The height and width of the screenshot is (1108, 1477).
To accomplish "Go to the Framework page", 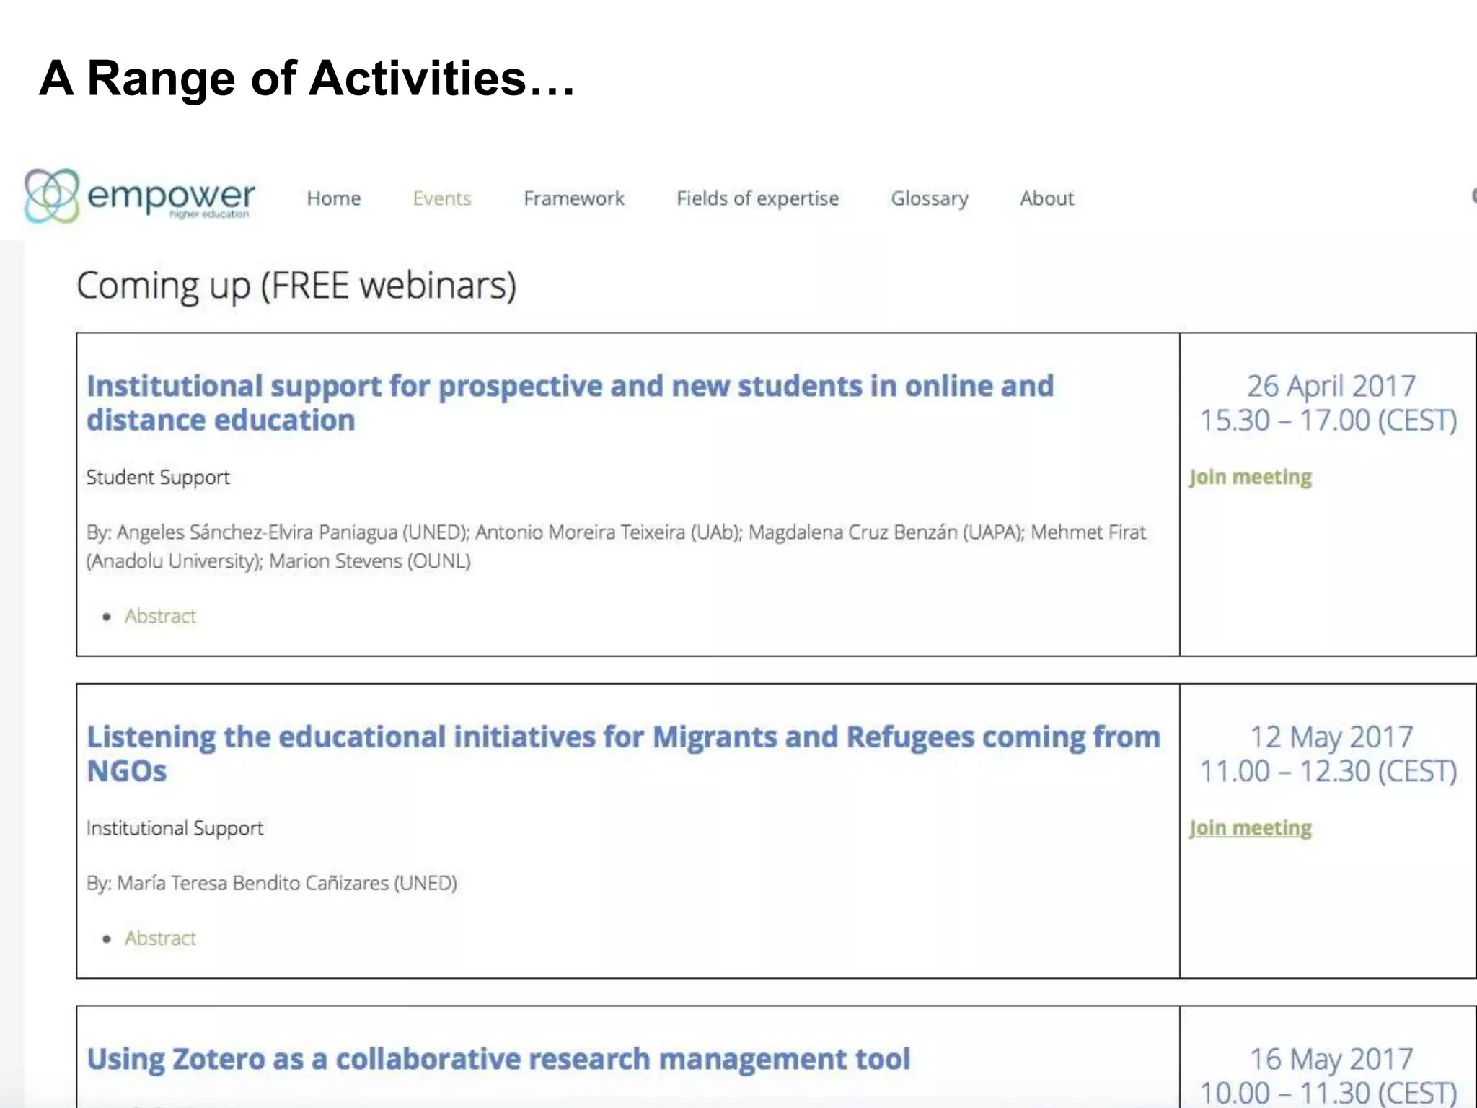I will pyautogui.click(x=574, y=198).
